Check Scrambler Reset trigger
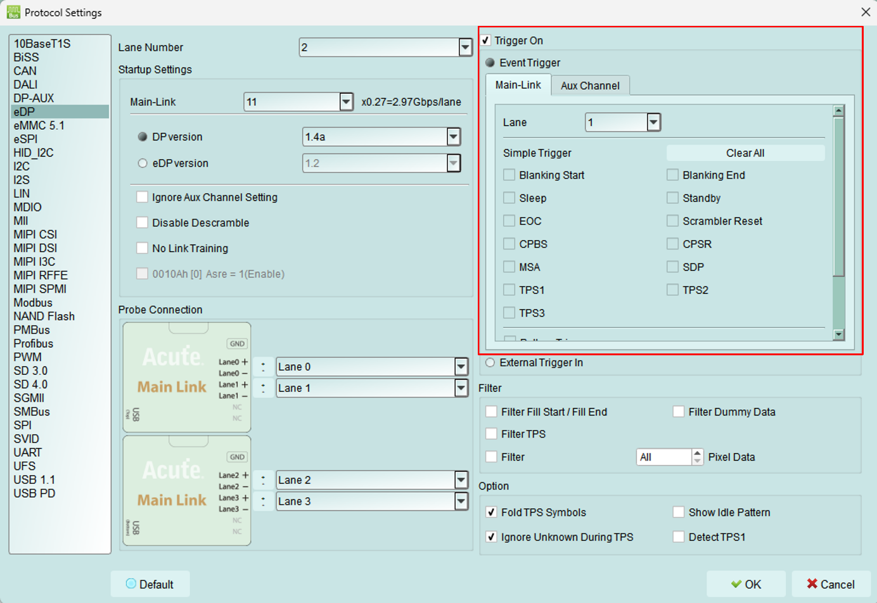 click(672, 220)
